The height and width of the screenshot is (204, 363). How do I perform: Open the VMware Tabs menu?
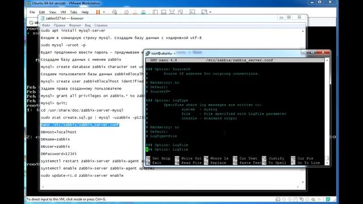[x=74, y=12]
